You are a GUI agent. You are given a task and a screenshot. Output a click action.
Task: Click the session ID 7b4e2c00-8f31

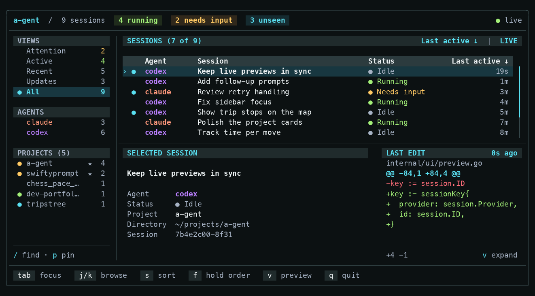pos(204,234)
